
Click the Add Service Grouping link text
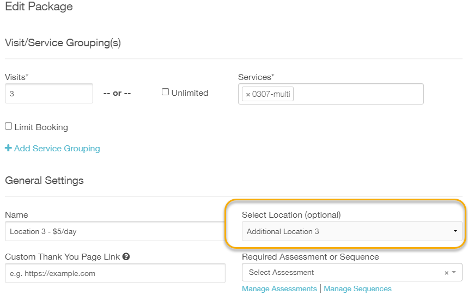coord(57,148)
